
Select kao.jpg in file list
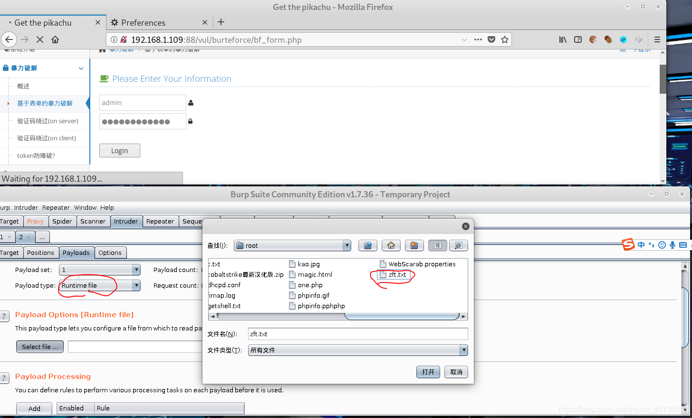(x=305, y=264)
